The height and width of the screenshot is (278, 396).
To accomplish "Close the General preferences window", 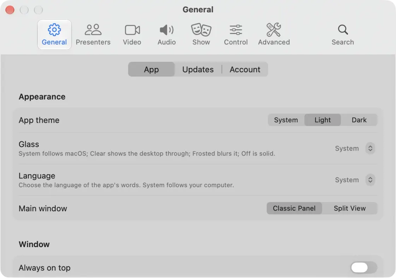I will [x=10, y=10].
